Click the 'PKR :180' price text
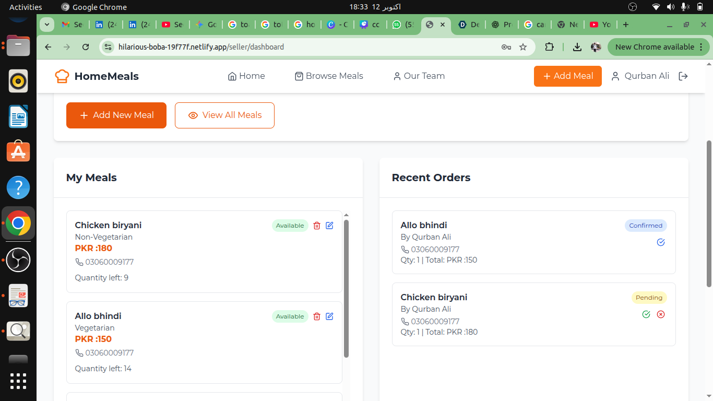This screenshot has width=713, height=401. point(93,249)
